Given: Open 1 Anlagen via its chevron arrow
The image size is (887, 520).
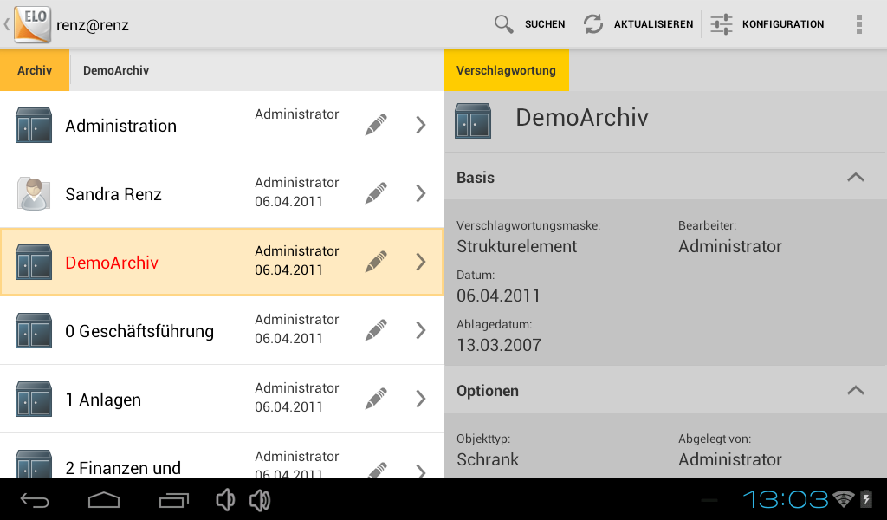Looking at the screenshot, I should 420,399.
